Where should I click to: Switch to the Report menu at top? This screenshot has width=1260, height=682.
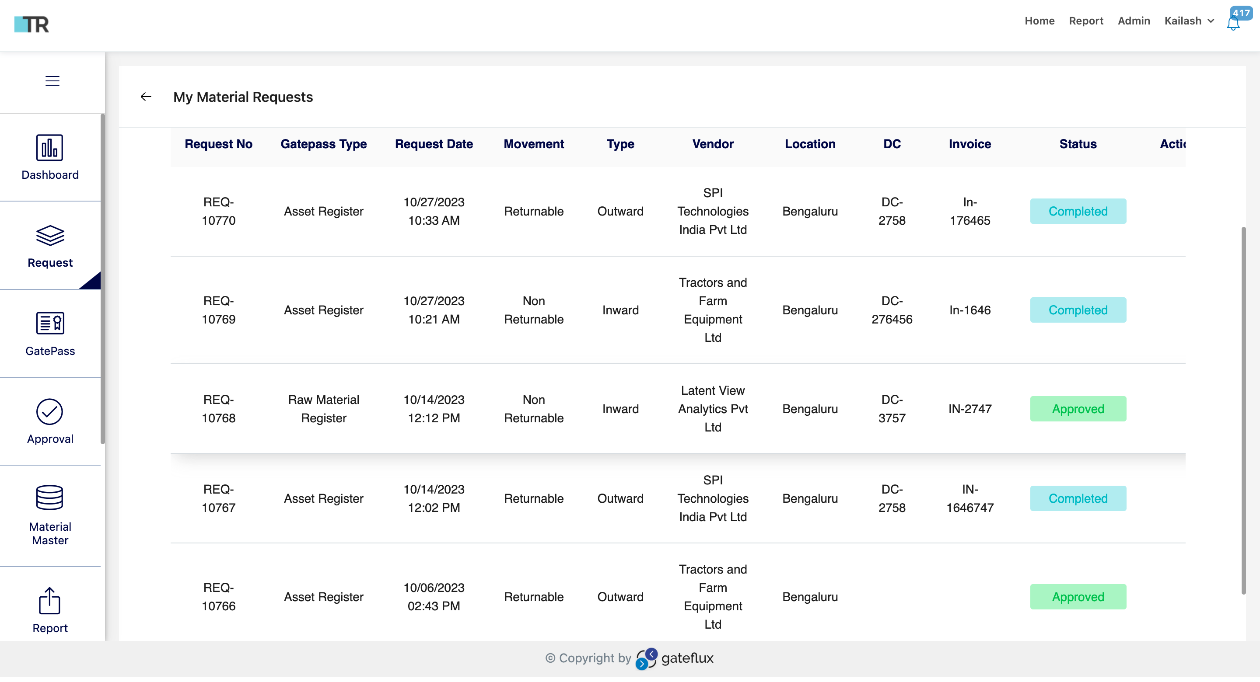(1086, 21)
